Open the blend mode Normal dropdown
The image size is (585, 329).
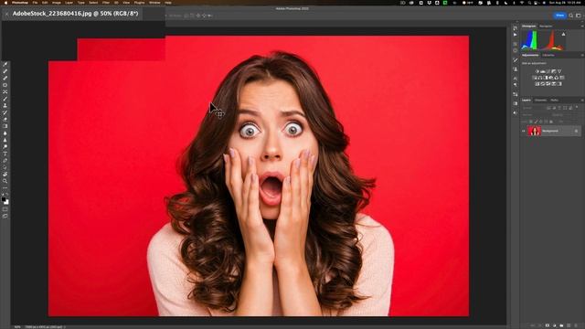[x=536, y=115]
